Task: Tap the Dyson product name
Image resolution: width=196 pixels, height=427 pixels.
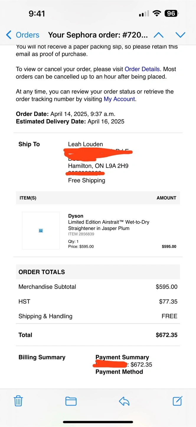Action: [x=76, y=216]
